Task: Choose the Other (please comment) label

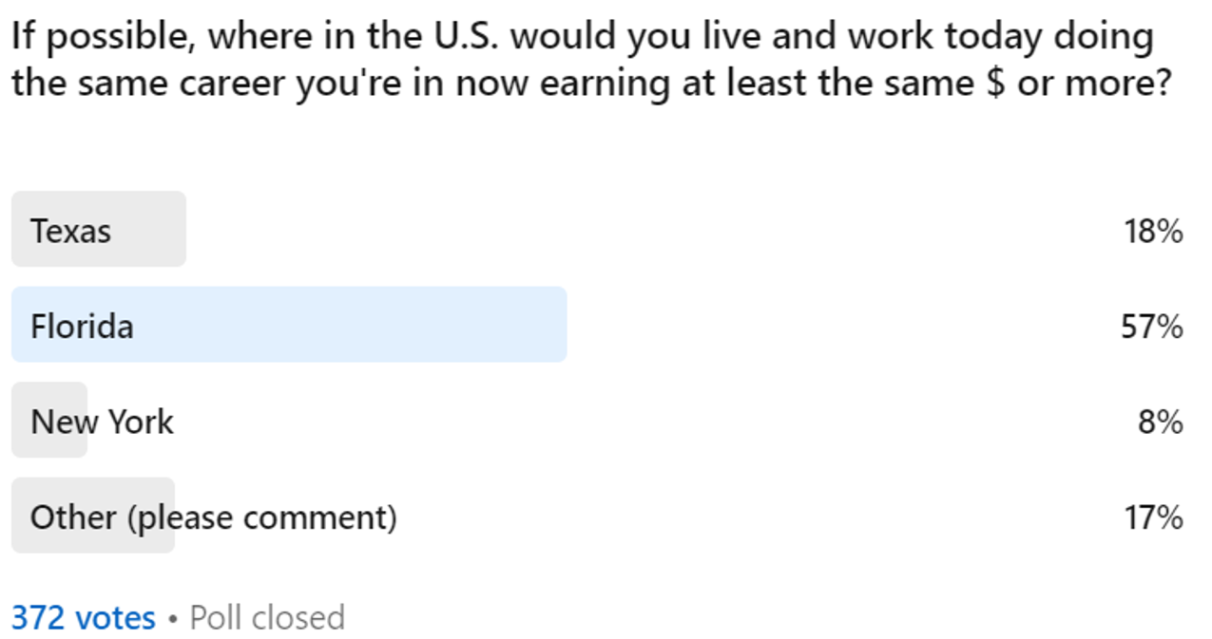Action: 213,517
